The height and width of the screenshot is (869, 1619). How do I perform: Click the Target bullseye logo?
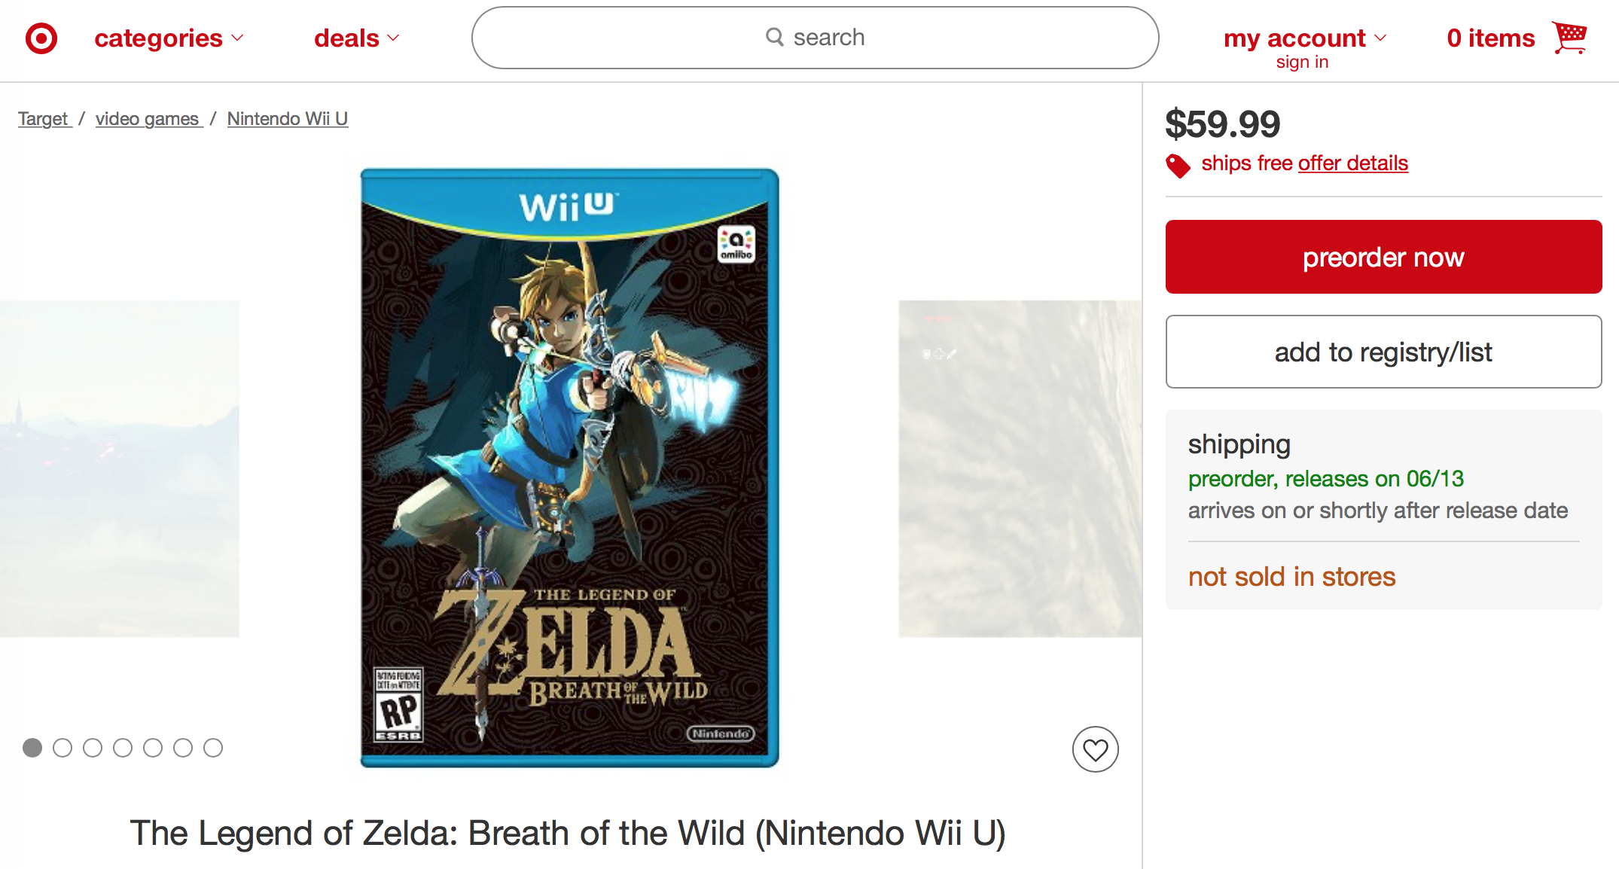point(41,38)
